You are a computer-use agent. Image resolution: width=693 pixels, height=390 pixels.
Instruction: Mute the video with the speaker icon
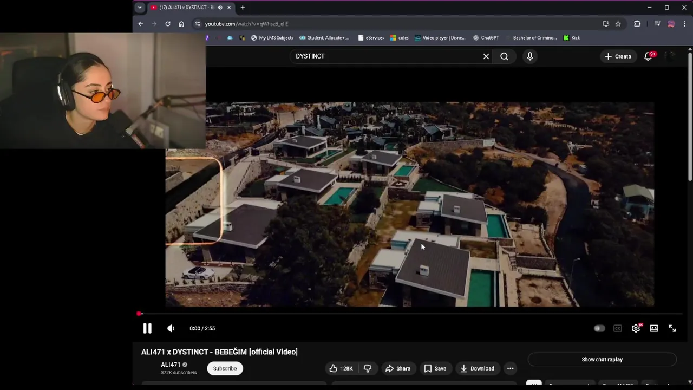(171, 328)
